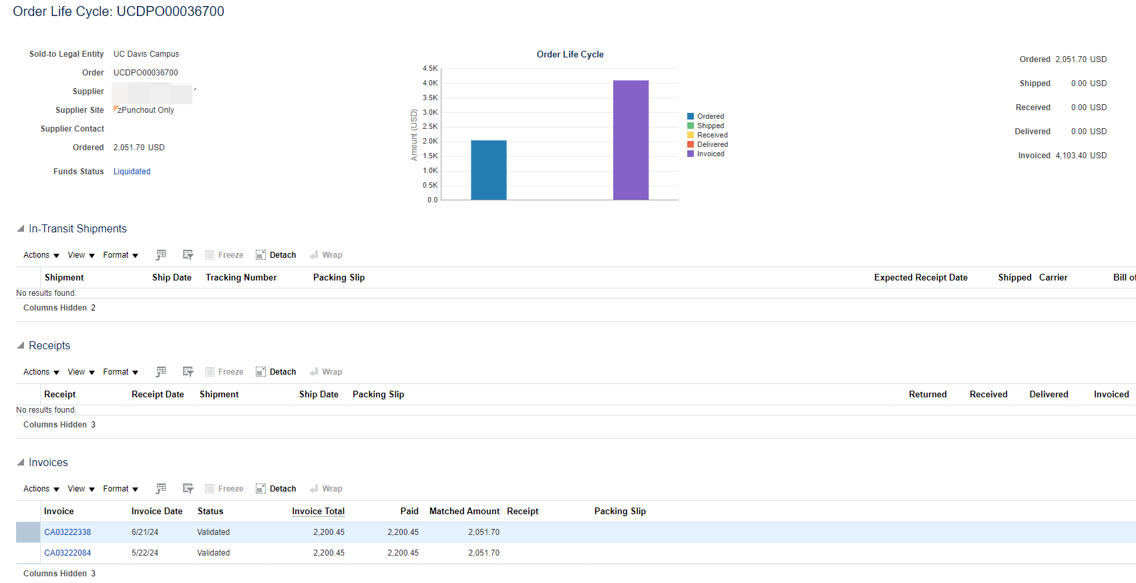Click the UCDPO00036700 order value
The width and height of the screenshot is (1136, 583).
(146, 73)
